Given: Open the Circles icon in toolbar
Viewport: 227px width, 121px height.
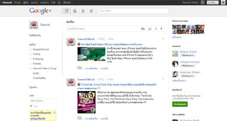Looking at the screenshot, I should coord(91,11).
